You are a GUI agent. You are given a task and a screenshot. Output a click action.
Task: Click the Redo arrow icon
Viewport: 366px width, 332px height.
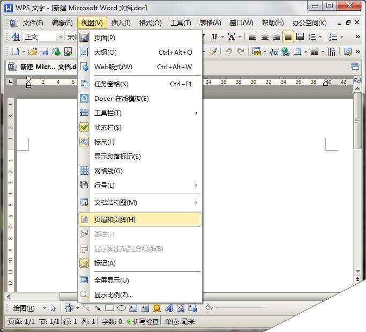pos(241,51)
